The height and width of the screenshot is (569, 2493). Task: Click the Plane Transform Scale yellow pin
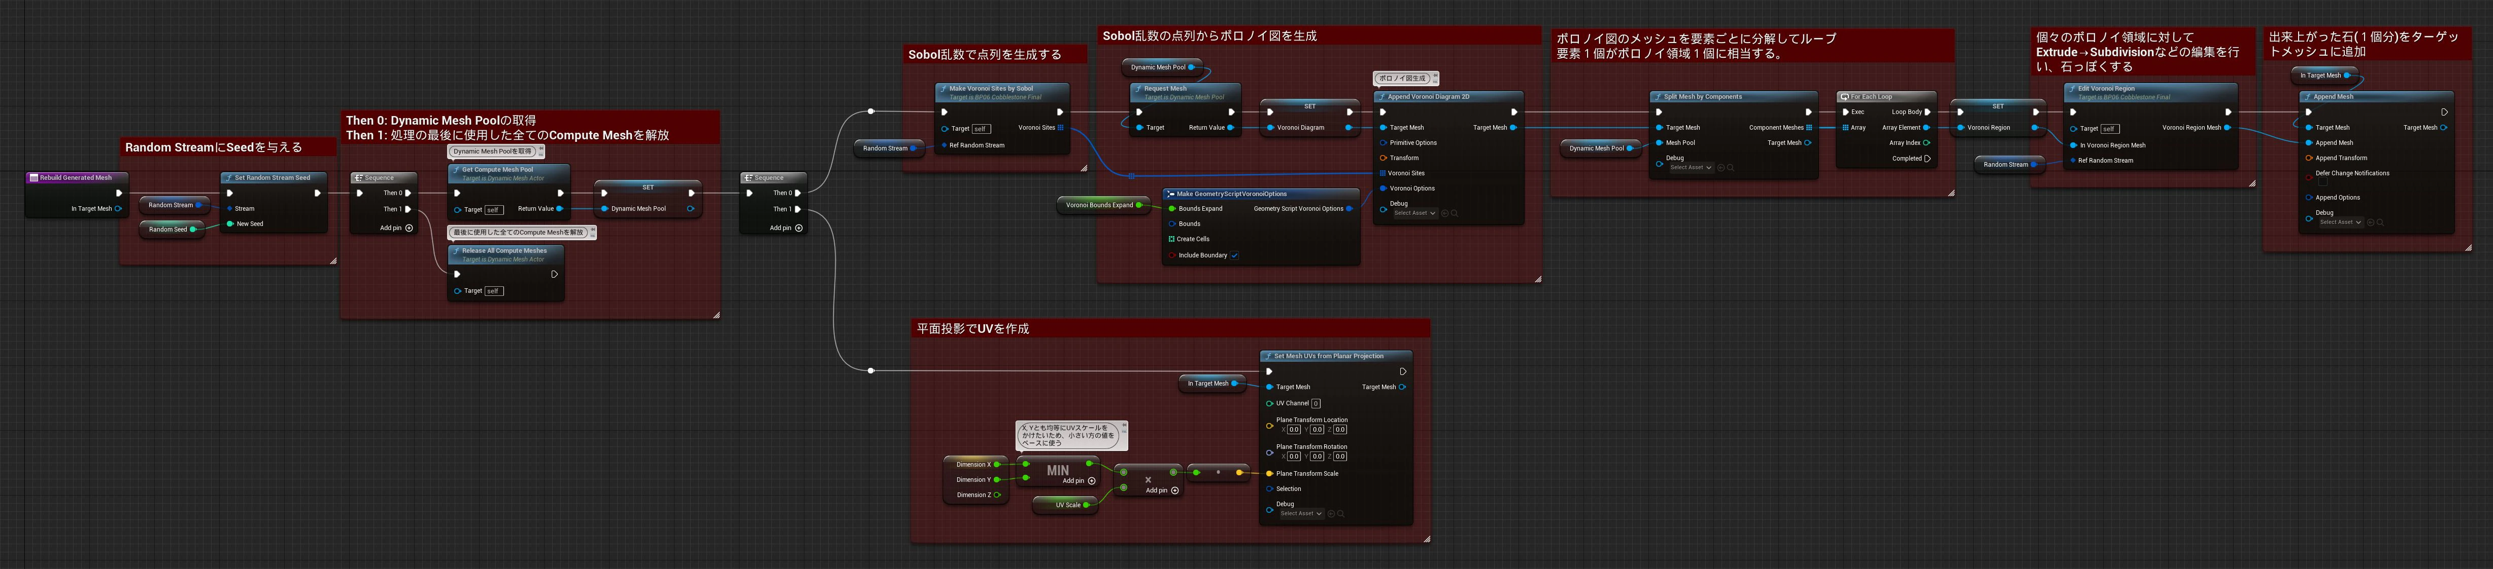1270,473
